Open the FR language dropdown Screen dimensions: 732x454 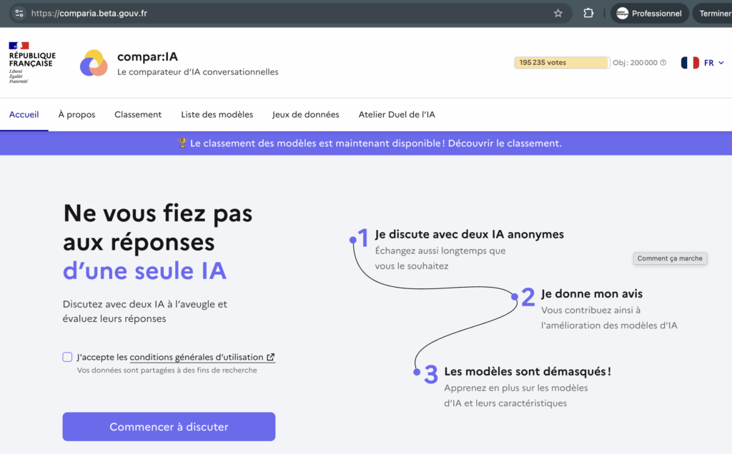click(713, 63)
